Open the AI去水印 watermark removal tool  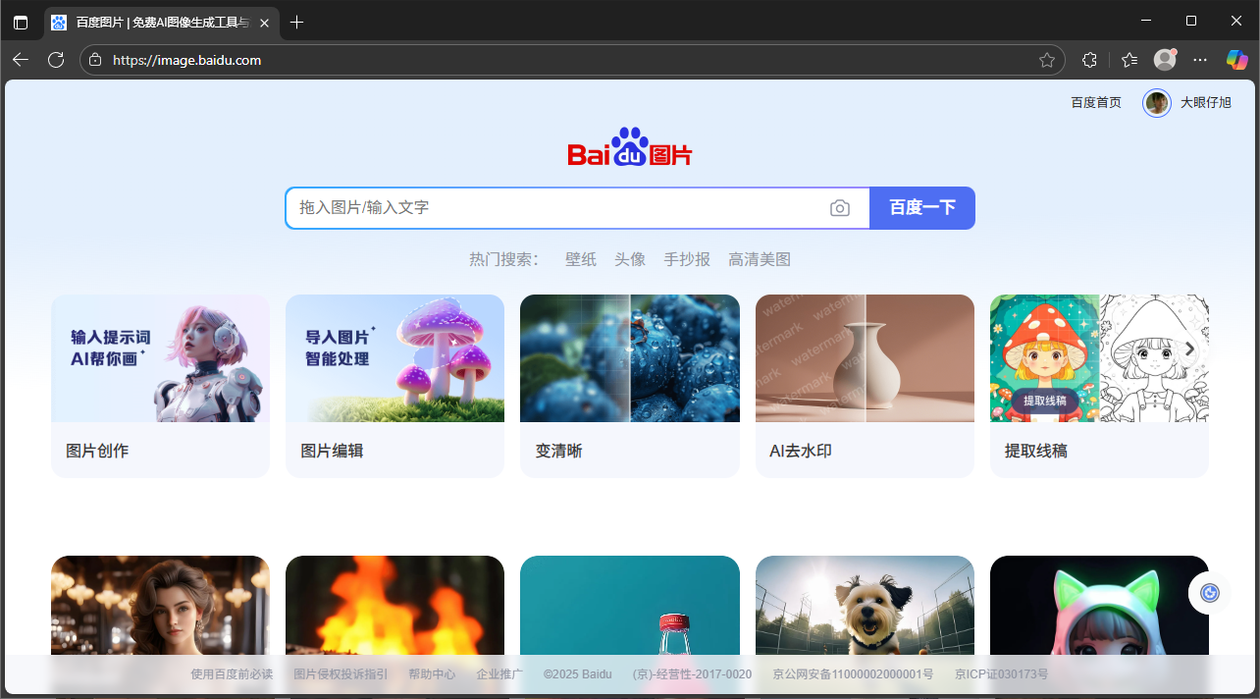[x=864, y=386]
